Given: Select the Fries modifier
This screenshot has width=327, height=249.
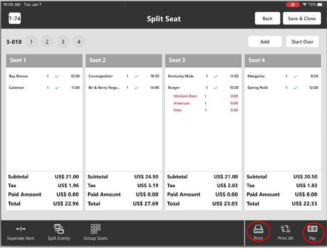Looking at the screenshot, I should pos(206,110).
